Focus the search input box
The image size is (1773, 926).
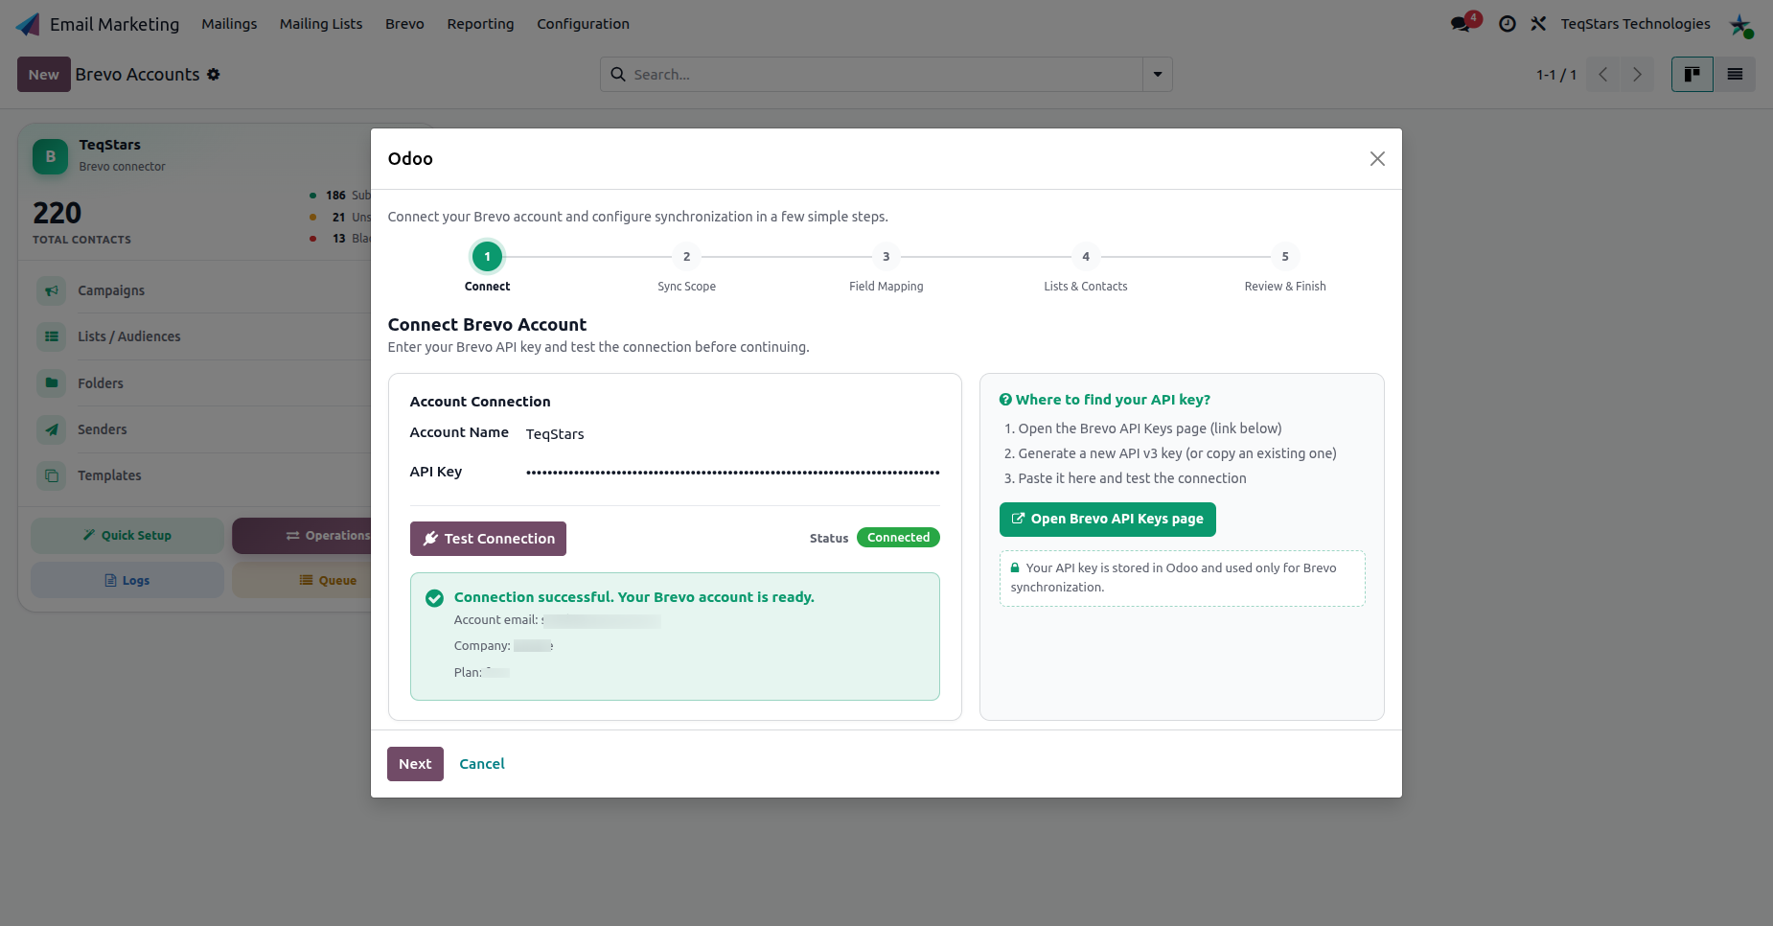pyautogui.click(x=885, y=75)
